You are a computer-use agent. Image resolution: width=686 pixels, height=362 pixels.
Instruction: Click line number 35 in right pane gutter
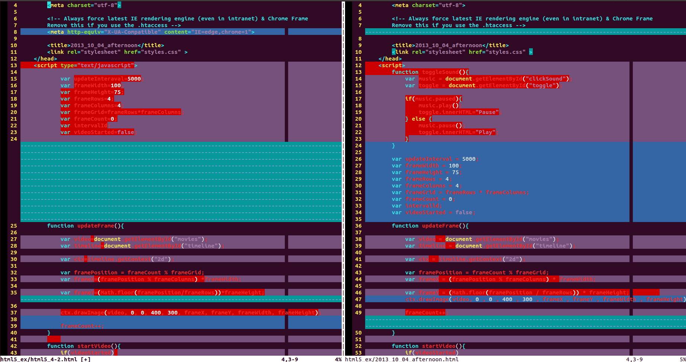click(358, 219)
